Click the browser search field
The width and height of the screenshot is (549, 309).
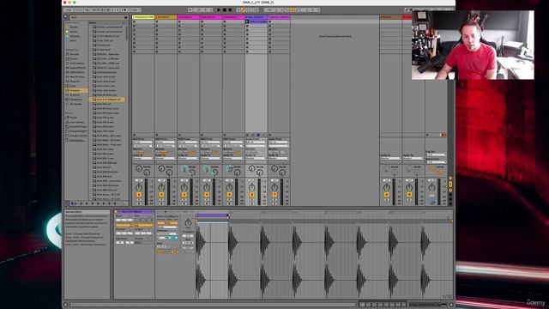[98, 17]
